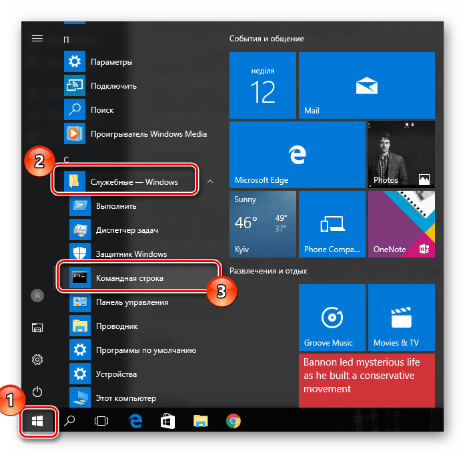The image size is (465, 453).
Task: Open the calendar tile showing неділя 12
Action: 263,85
